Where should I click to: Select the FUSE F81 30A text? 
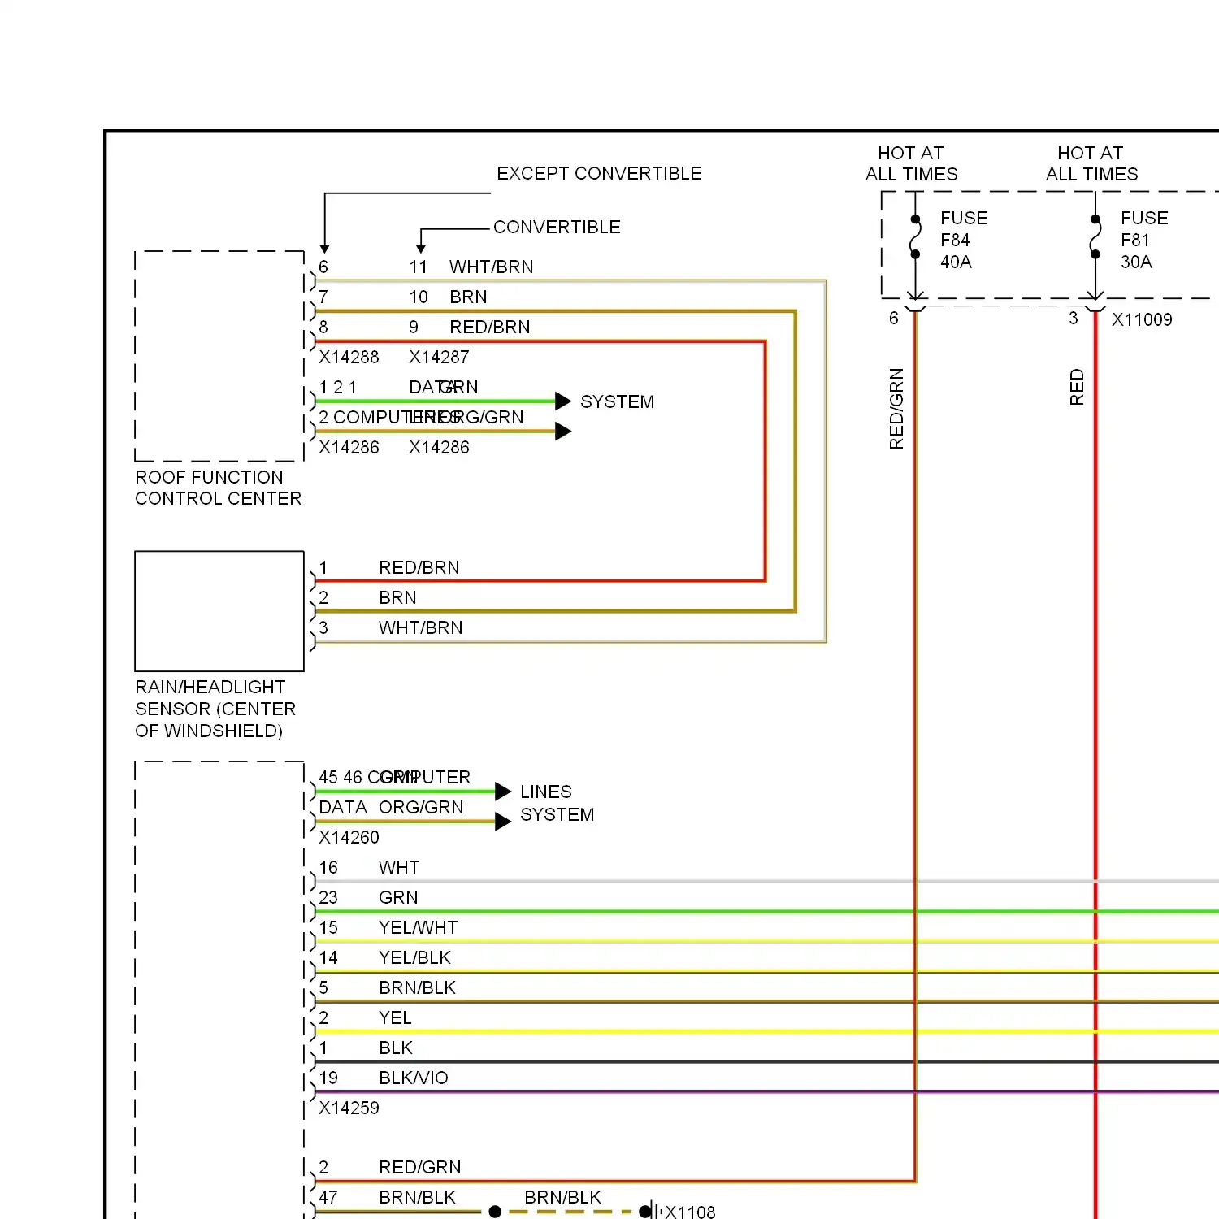point(1144,240)
